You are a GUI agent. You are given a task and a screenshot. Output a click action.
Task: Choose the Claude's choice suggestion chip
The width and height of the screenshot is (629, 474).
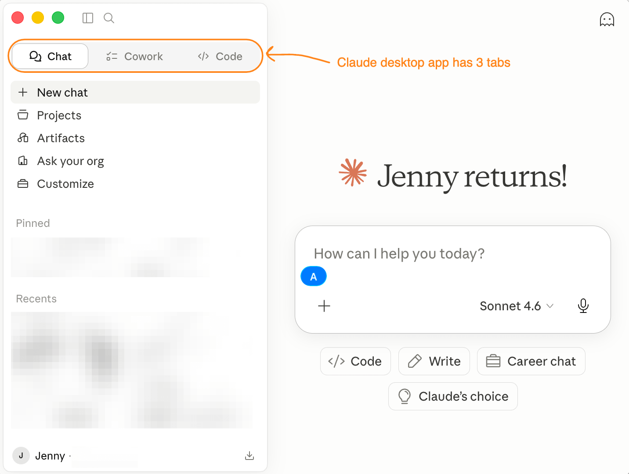[x=453, y=396]
